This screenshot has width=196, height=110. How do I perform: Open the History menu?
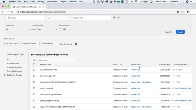[x=41, y=2]
